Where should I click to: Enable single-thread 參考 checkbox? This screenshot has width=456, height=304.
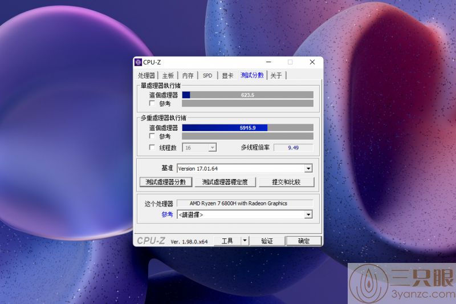click(x=152, y=103)
